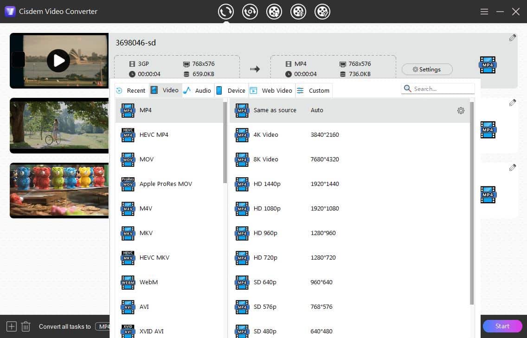Open the hamburger menu at top right
The image size is (527, 338).
pyautogui.click(x=484, y=12)
